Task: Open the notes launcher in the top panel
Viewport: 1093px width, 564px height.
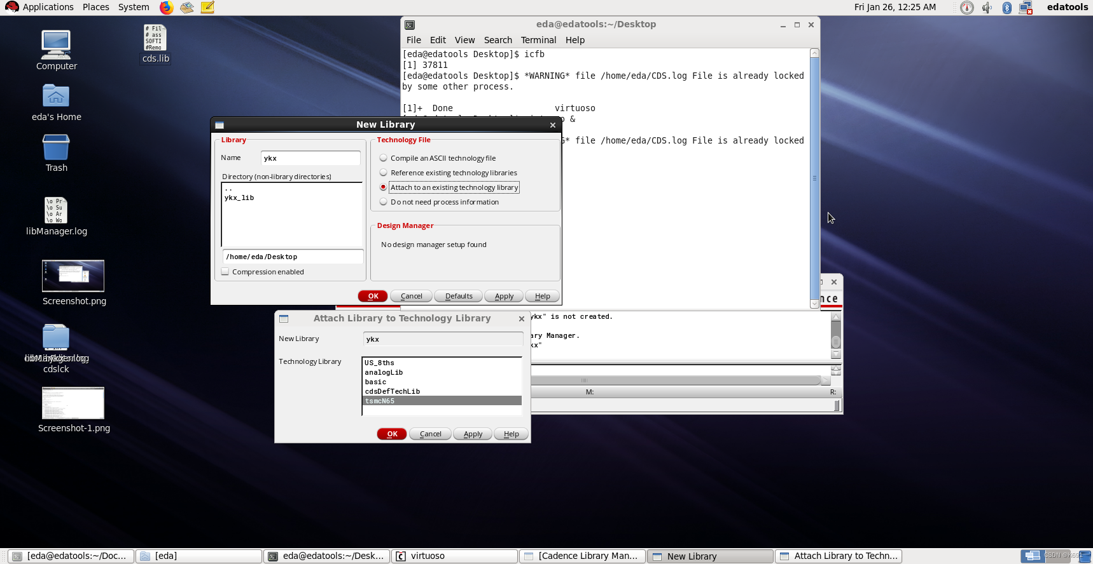Action: [207, 8]
